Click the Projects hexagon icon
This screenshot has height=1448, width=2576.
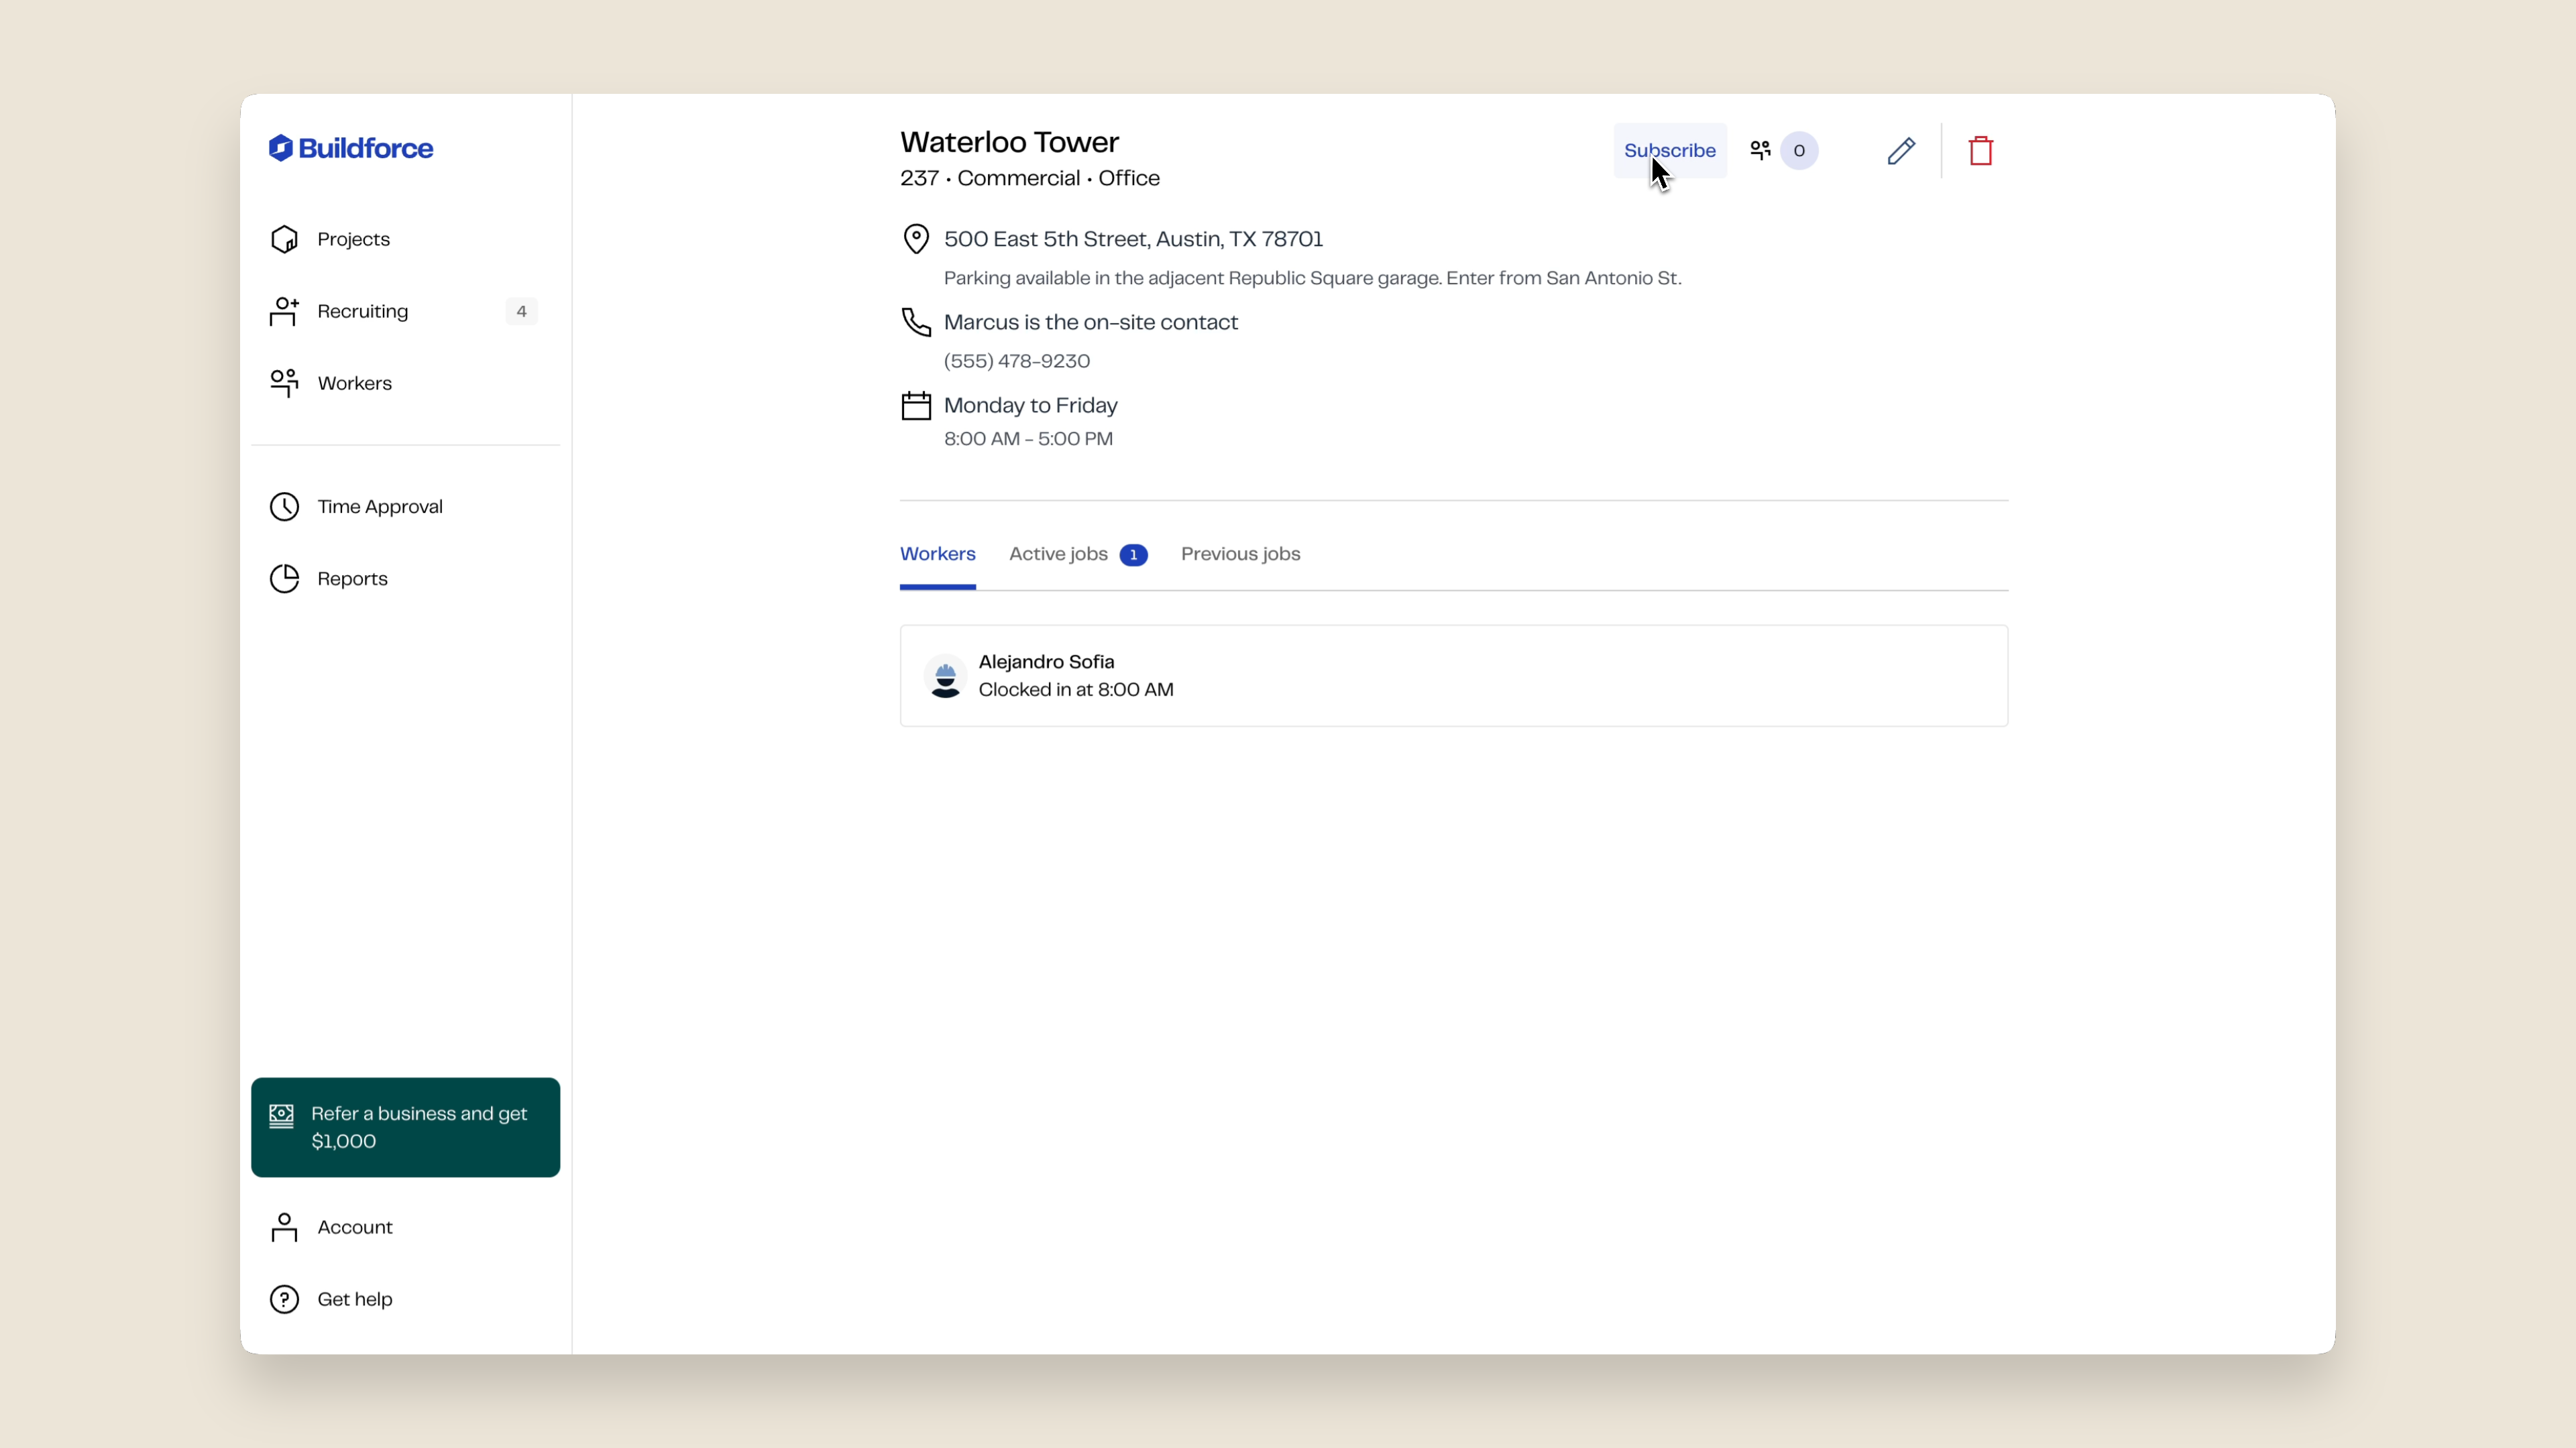click(x=284, y=239)
